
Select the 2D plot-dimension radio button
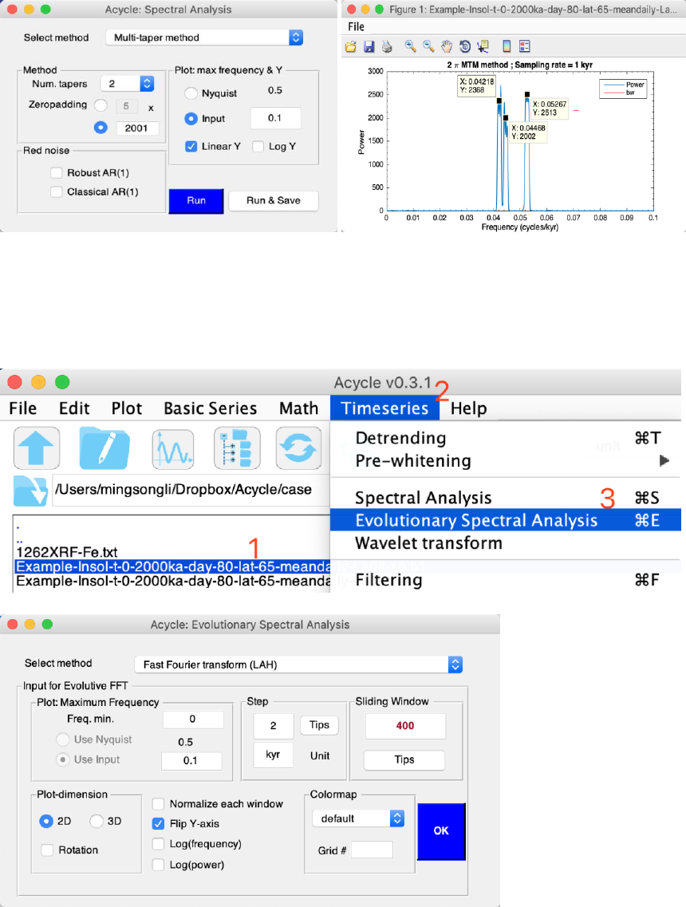tap(46, 821)
